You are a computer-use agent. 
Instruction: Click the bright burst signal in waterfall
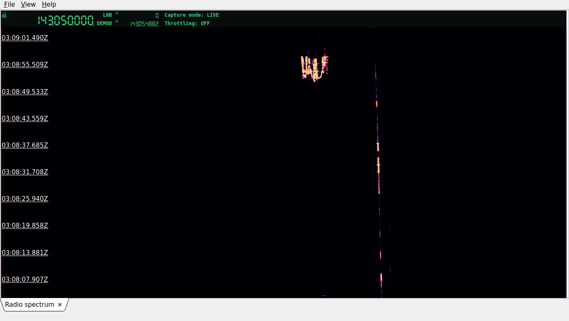click(315, 68)
